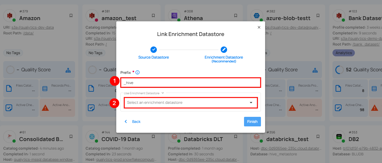Select the Enrichment Datastore step
This screenshot has height=163, width=382.
[224, 50]
